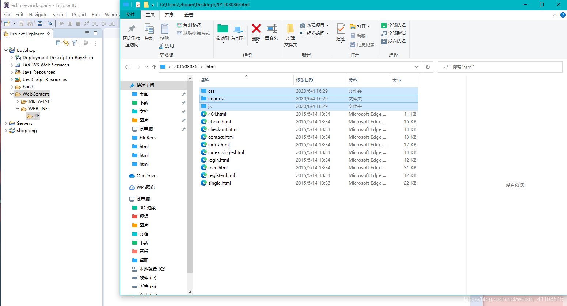The image size is (567, 306).
Task: Toggle Eclipse's Skip All Breakpoints toolbar icon
Action: point(50,23)
